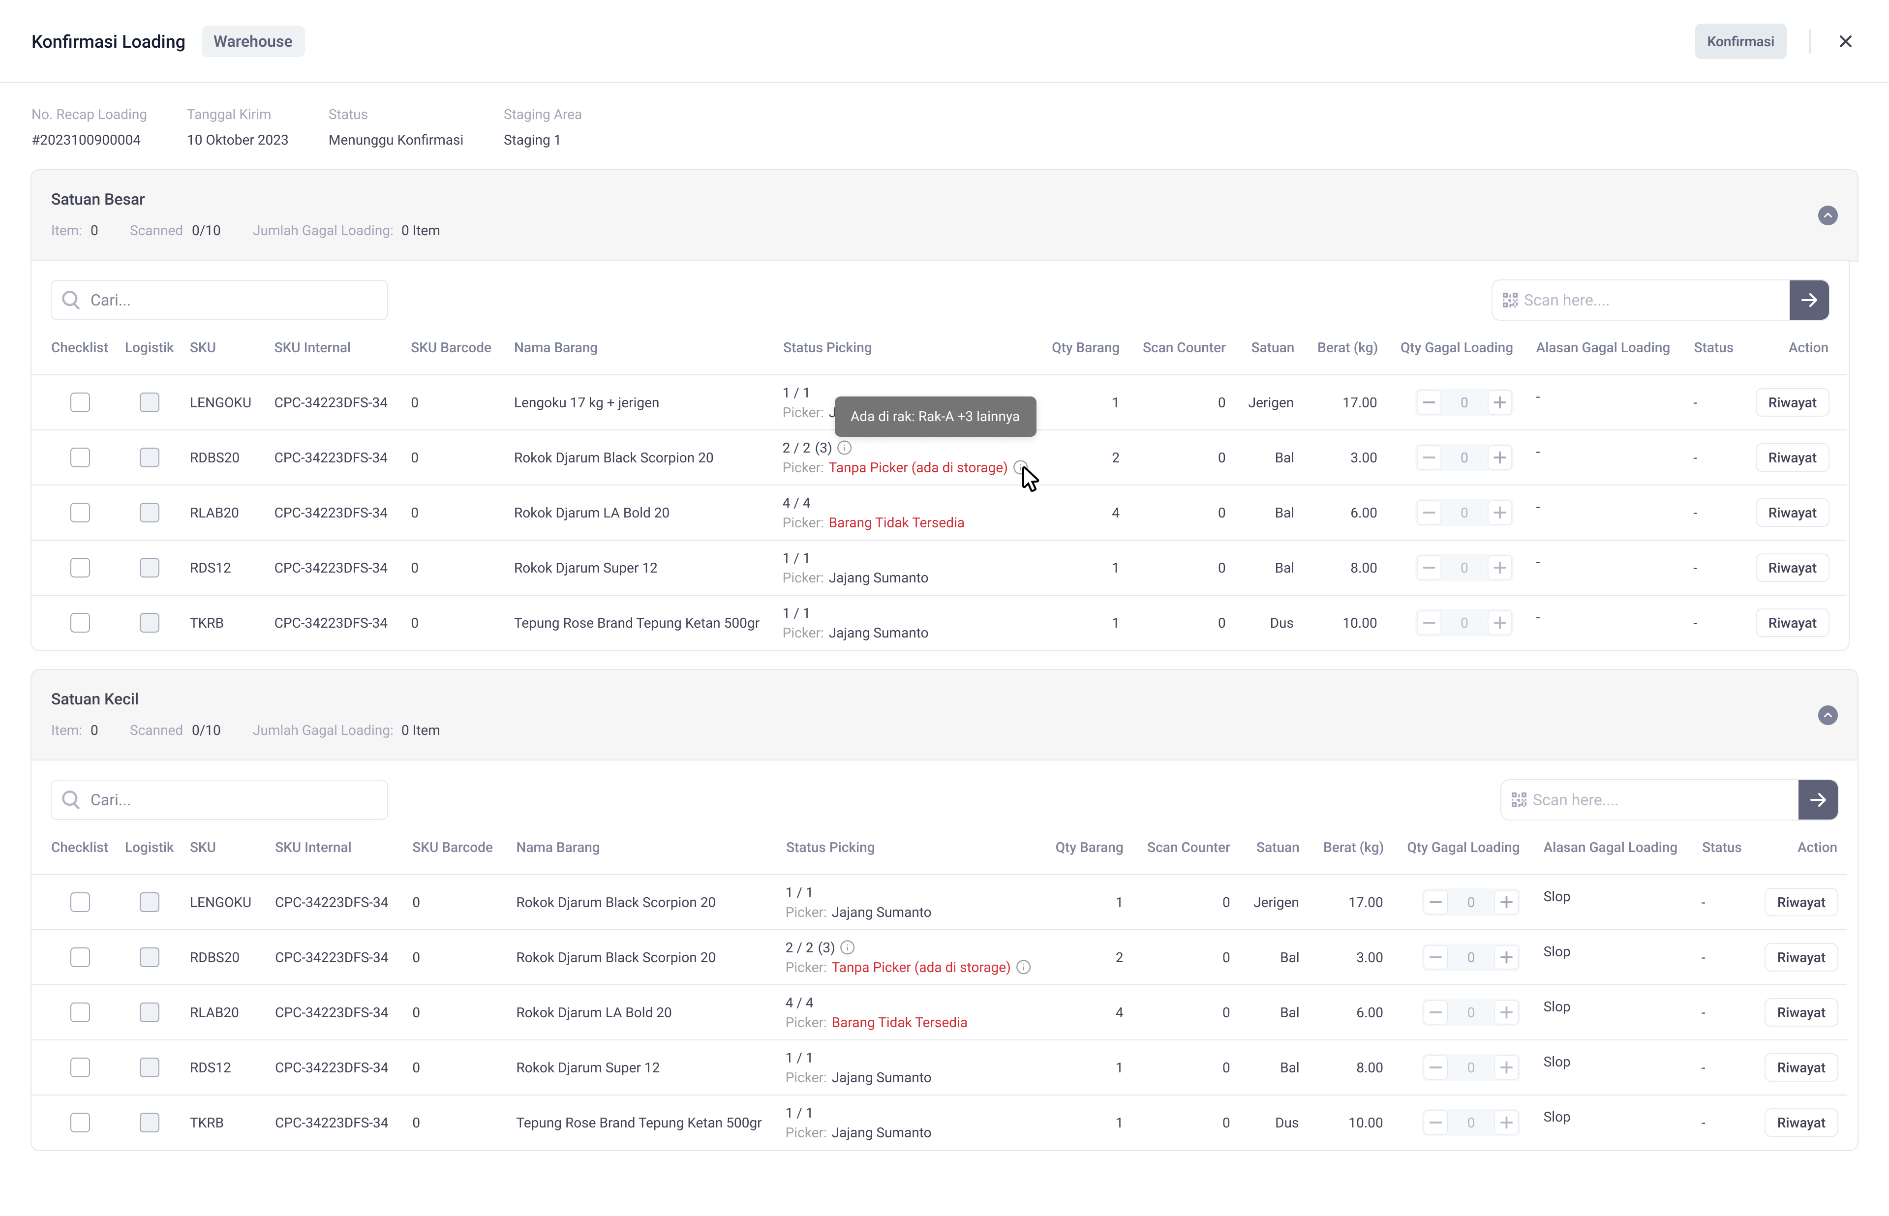Click the Konfirmasi button

click(x=1740, y=42)
